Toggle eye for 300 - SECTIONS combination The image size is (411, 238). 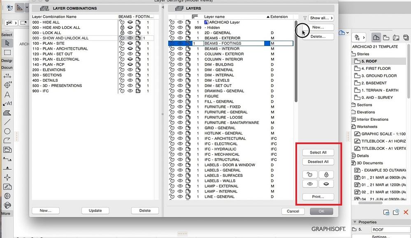click(130, 75)
